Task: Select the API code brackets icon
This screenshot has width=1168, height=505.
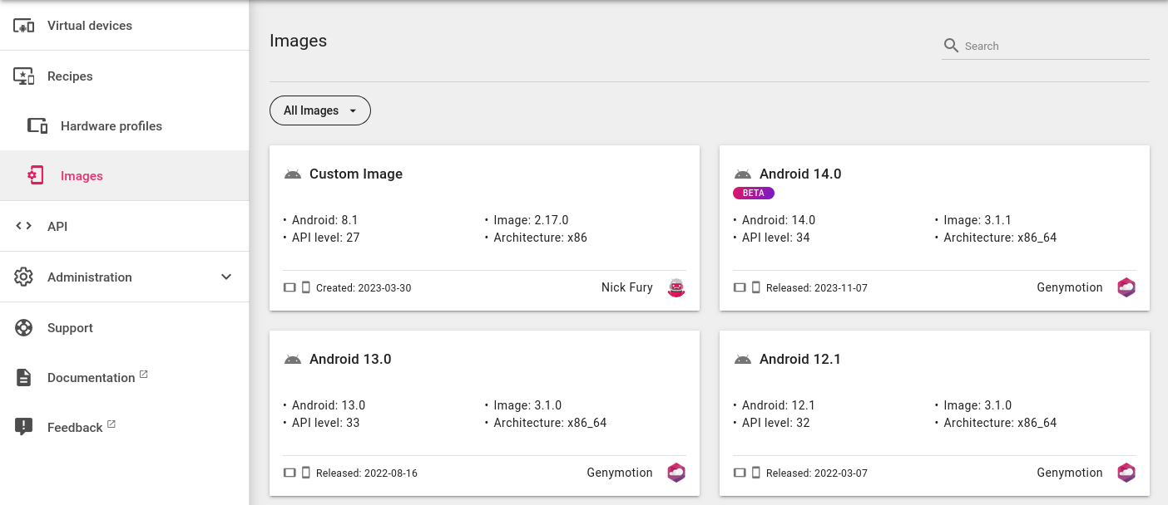Action: (23, 226)
